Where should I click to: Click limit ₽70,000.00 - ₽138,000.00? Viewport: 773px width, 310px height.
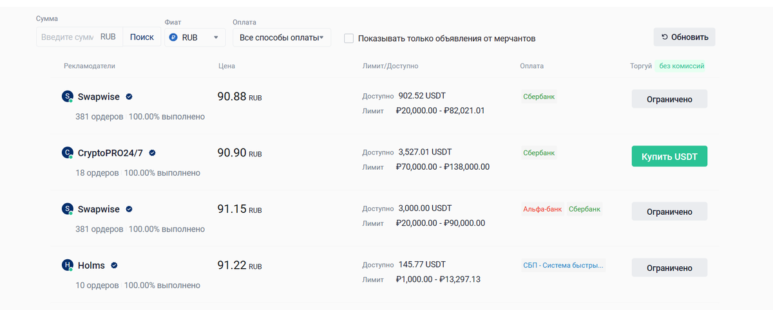pos(443,167)
